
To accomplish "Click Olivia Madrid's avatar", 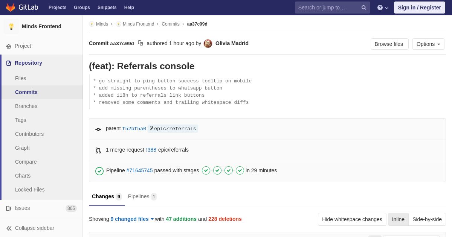I will tap(208, 44).
